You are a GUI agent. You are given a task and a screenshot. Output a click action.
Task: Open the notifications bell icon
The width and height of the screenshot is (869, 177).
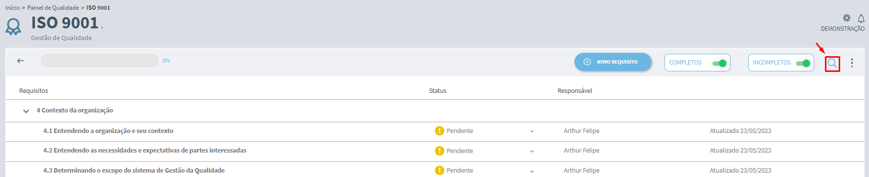[861, 19]
